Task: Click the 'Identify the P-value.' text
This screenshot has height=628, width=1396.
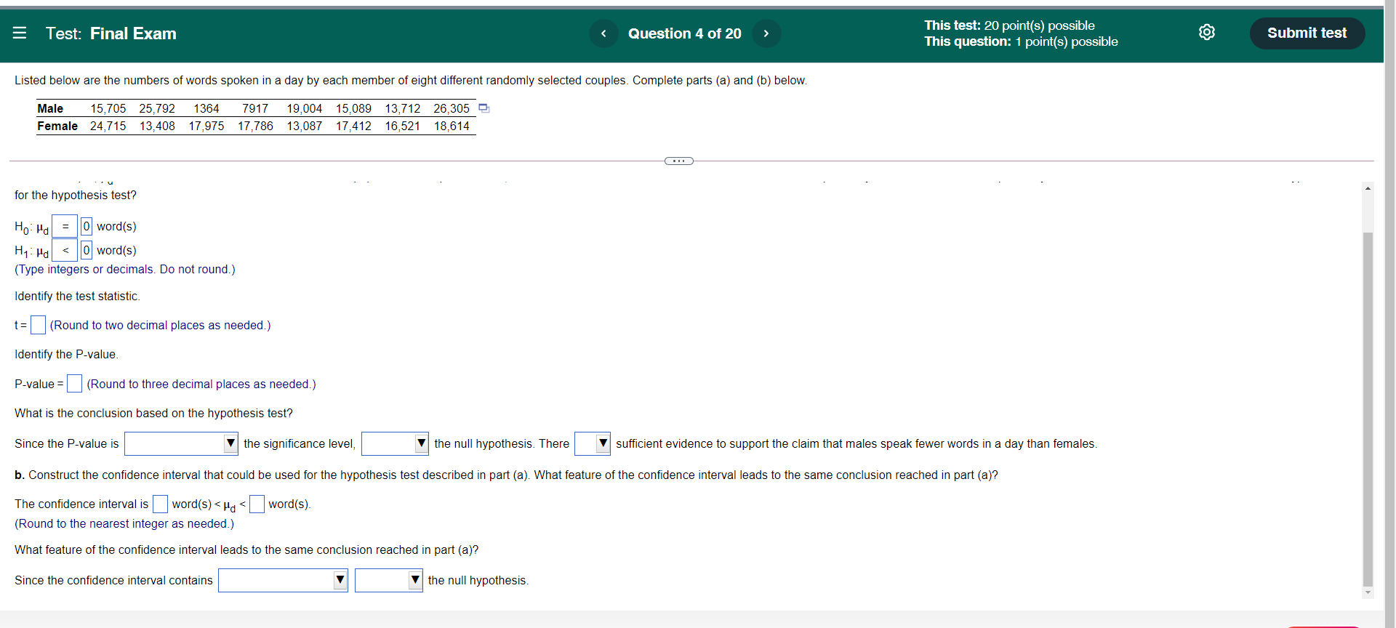Action: (x=66, y=354)
